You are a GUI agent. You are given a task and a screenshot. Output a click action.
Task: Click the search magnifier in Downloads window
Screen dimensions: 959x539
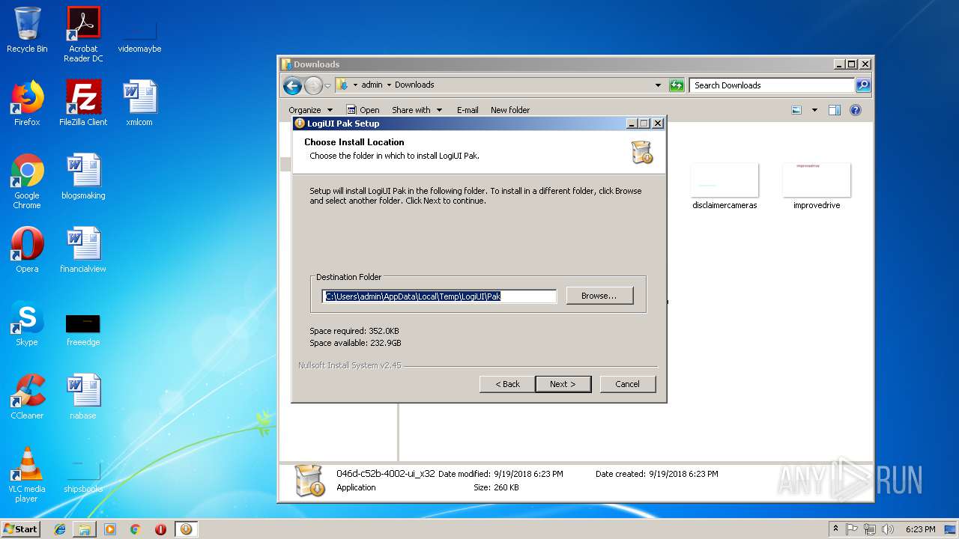[863, 85]
